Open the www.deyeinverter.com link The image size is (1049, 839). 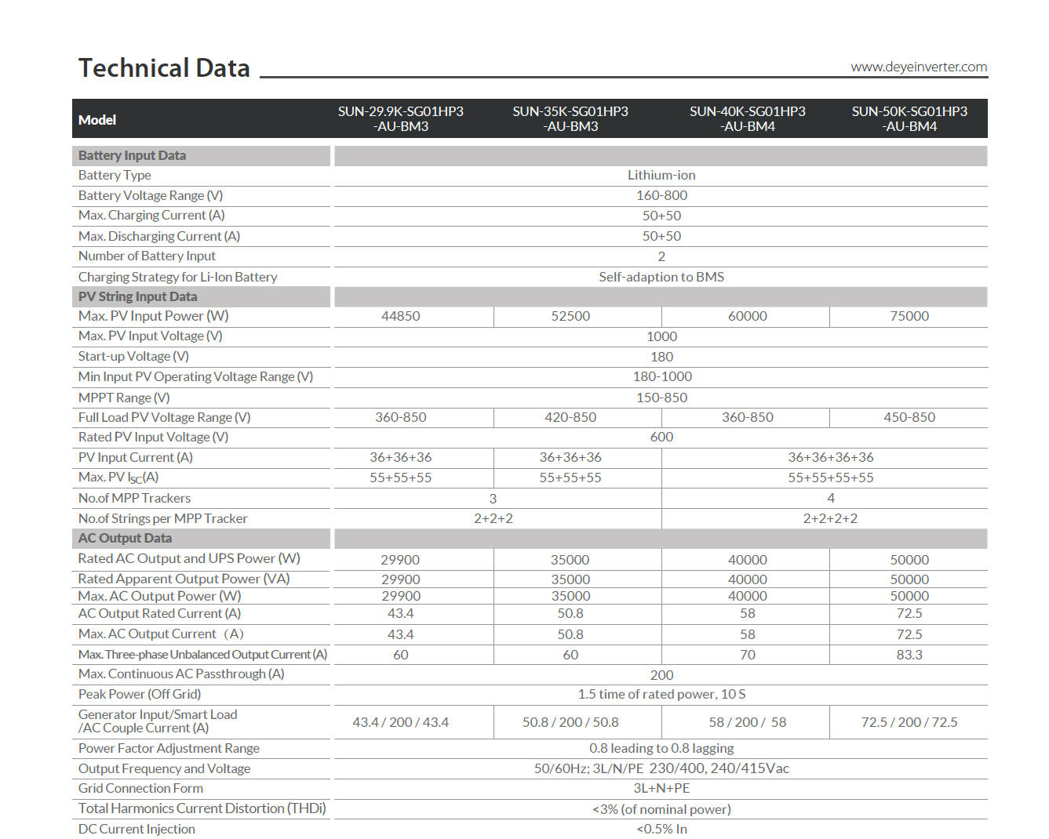pos(919,67)
